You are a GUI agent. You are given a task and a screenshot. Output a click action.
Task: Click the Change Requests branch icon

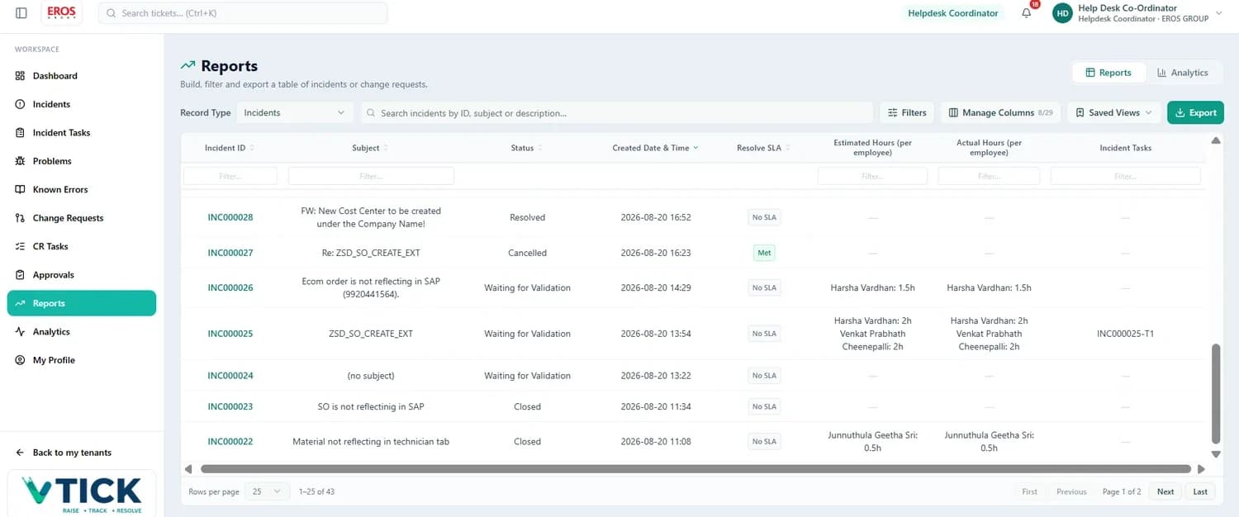click(20, 218)
